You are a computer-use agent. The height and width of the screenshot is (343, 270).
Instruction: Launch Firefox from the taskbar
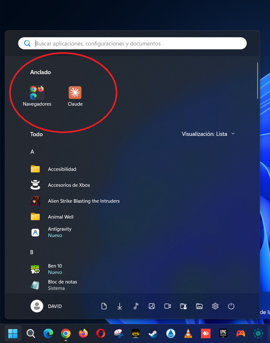click(83, 334)
